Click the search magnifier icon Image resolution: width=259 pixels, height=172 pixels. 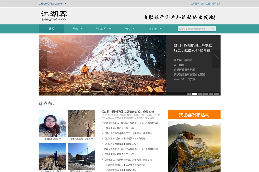point(213,29)
